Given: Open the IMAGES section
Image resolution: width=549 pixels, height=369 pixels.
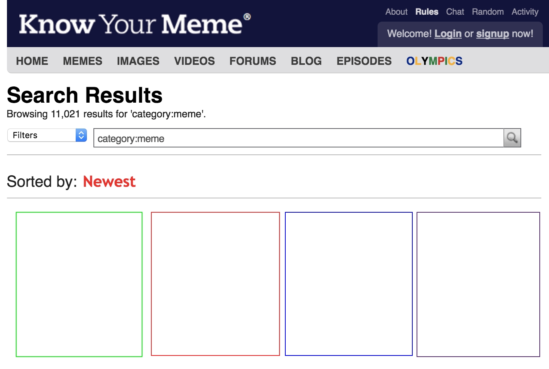Looking at the screenshot, I should point(138,61).
